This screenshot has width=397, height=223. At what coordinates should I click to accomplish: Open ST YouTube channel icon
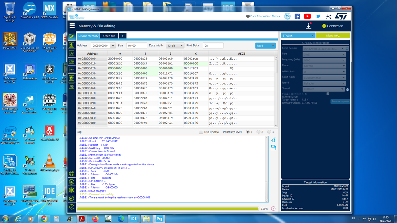(x=307, y=16)
